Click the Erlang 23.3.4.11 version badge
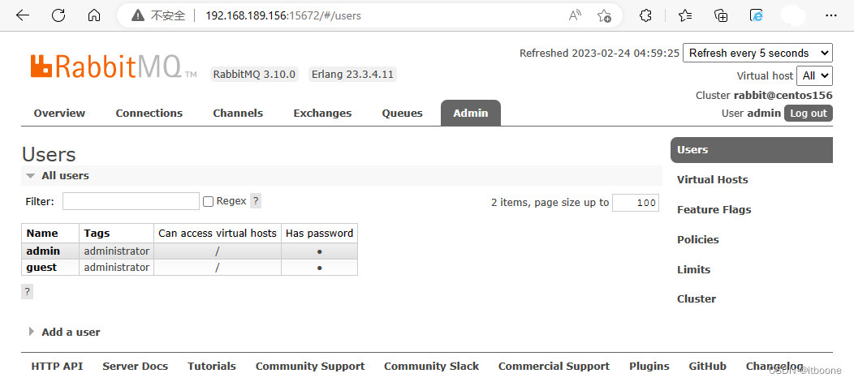 click(352, 74)
